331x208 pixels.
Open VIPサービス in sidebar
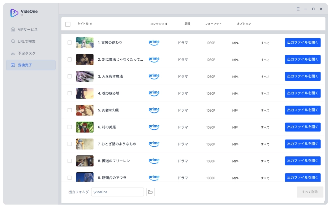pyautogui.click(x=31, y=30)
